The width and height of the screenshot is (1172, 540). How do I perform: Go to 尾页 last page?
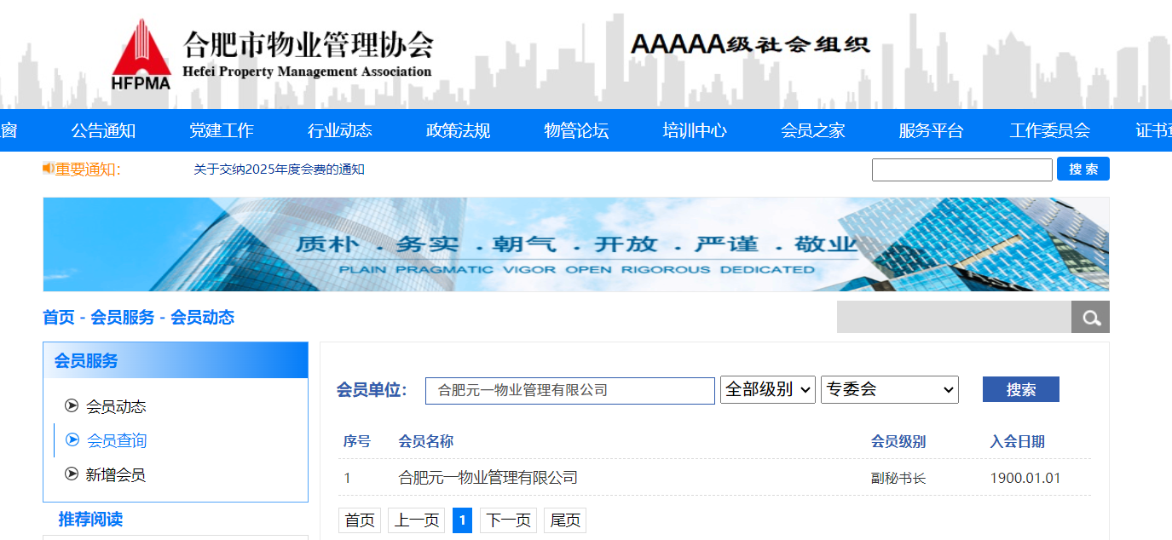[x=565, y=520]
